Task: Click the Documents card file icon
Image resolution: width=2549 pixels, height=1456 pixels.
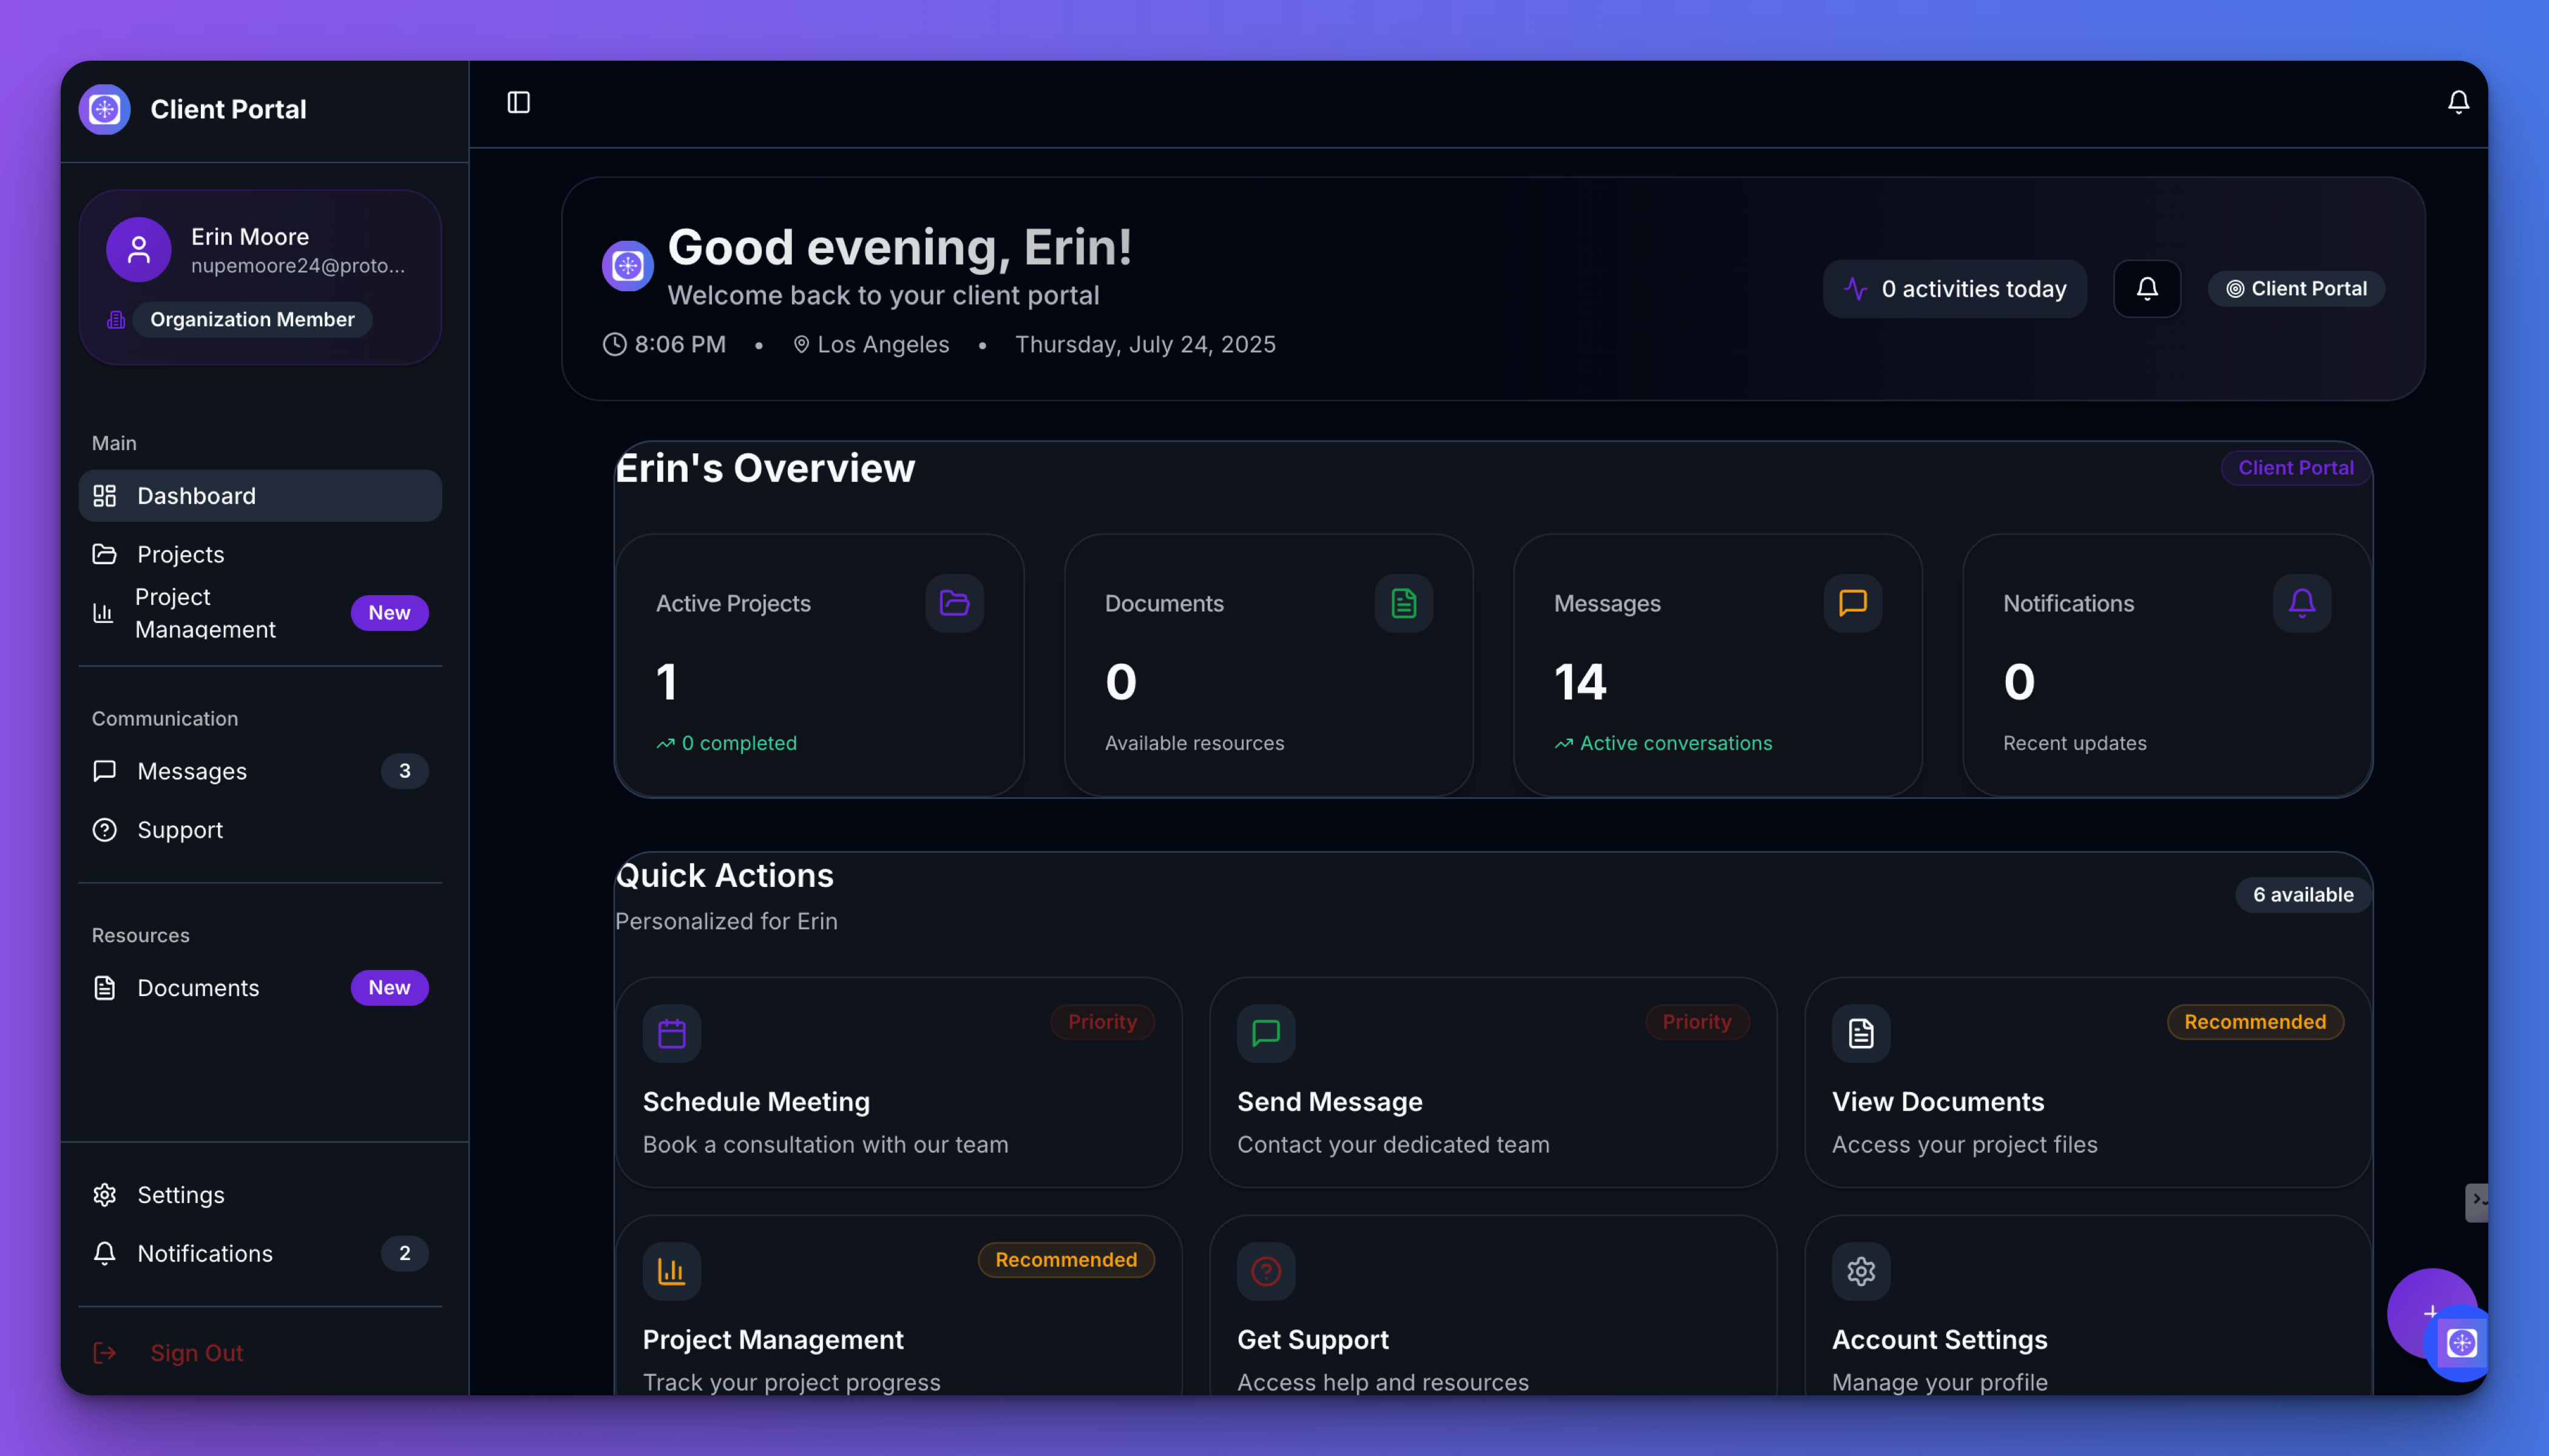Action: pyautogui.click(x=1403, y=603)
